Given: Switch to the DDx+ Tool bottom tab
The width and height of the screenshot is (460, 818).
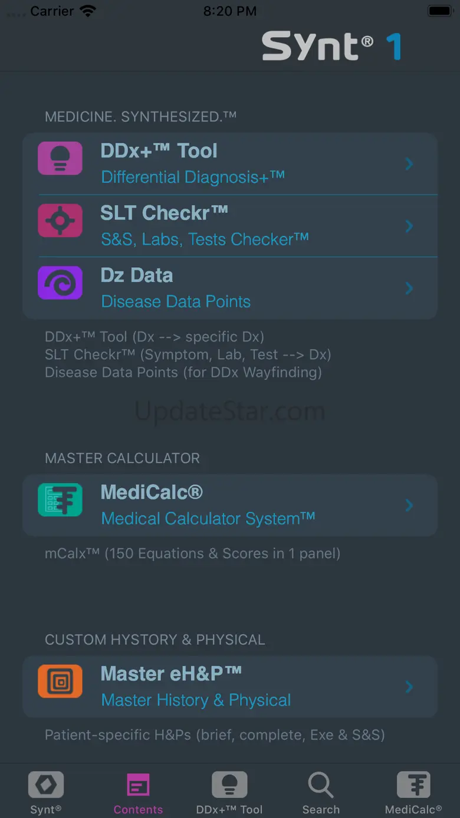Looking at the screenshot, I should tap(229, 793).
